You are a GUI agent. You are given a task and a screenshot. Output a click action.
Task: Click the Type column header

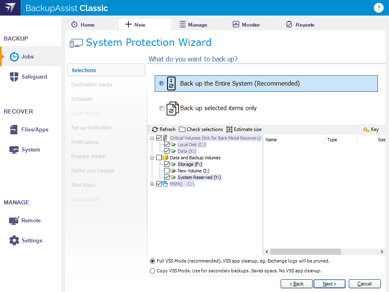click(341, 140)
